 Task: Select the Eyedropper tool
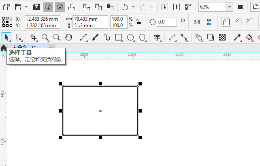(237, 38)
